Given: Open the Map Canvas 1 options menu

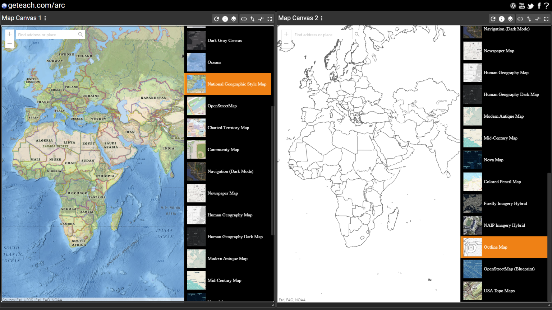Looking at the screenshot, I should pyautogui.click(x=45, y=18).
